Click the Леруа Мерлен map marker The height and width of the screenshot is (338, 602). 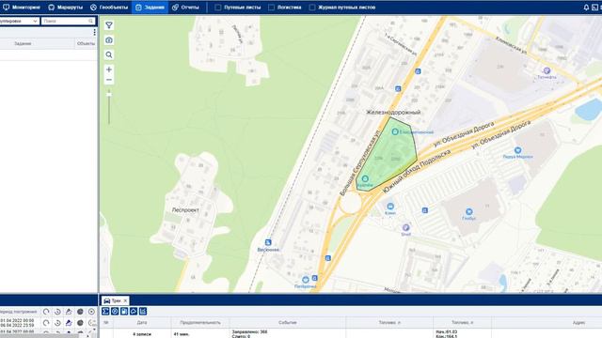517,150
